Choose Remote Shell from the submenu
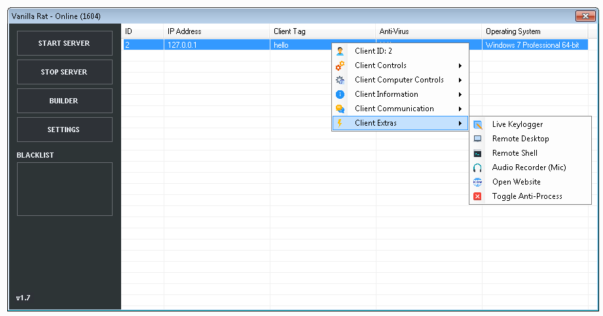 click(515, 153)
